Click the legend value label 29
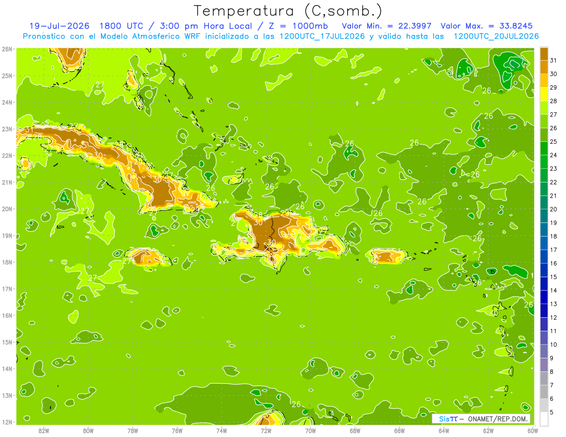This screenshot has height=437, width=566. [553, 88]
